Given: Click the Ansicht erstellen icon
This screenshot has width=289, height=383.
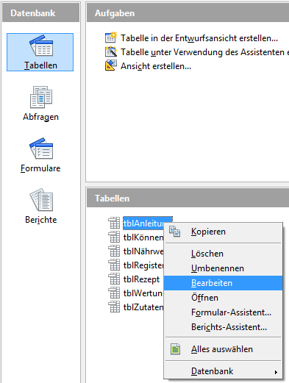Looking at the screenshot, I should click(111, 65).
